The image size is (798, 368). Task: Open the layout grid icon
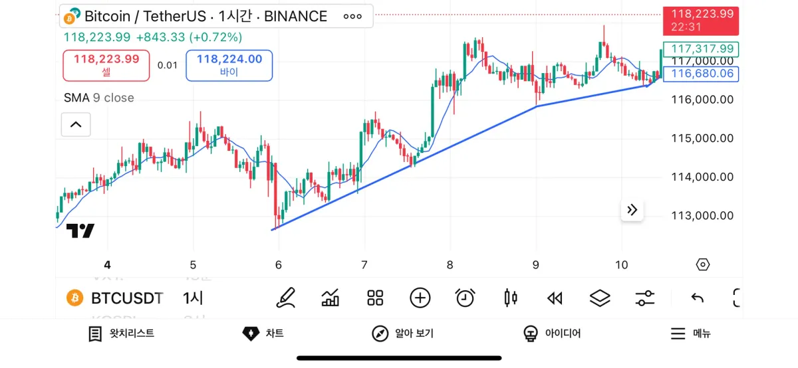(376, 298)
